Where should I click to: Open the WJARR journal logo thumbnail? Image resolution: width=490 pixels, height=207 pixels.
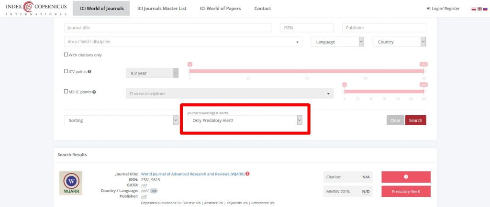pyautogui.click(x=71, y=183)
